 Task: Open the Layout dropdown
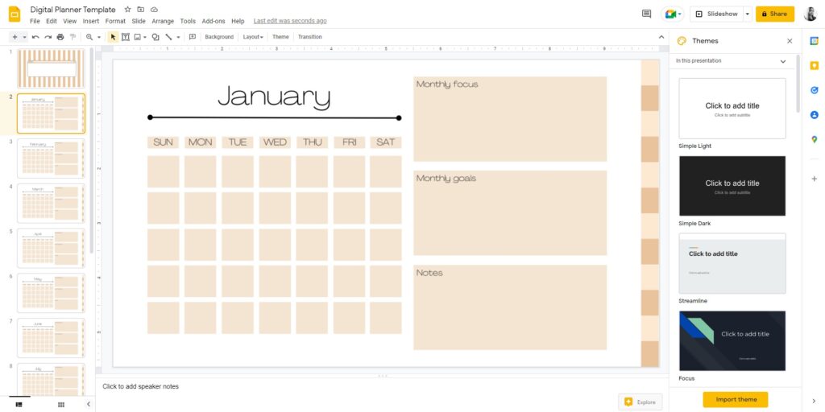point(253,37)
